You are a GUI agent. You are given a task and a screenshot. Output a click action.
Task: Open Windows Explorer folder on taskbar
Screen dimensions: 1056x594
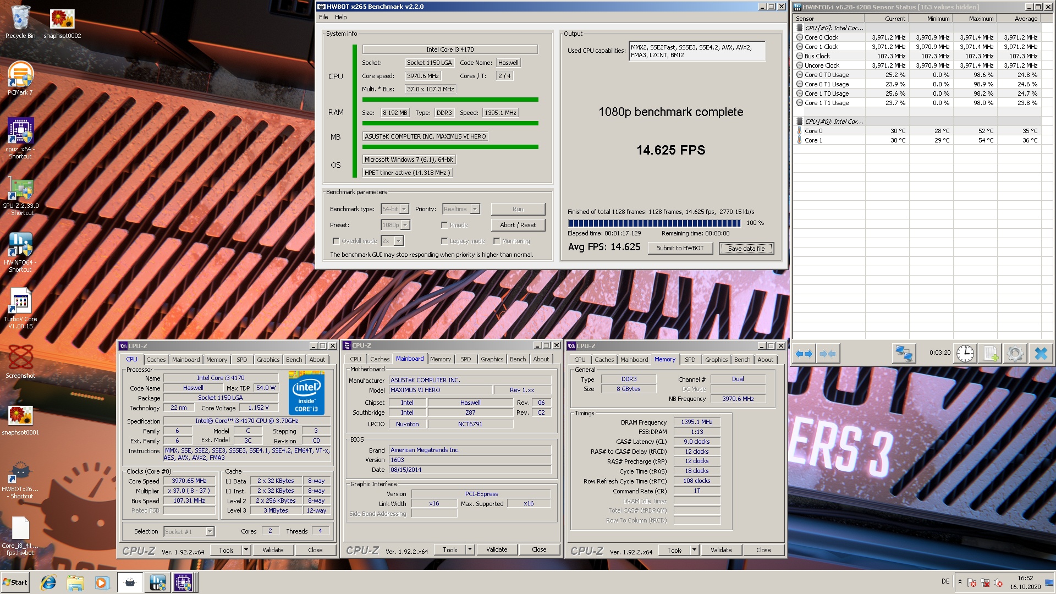pos(75,582)
